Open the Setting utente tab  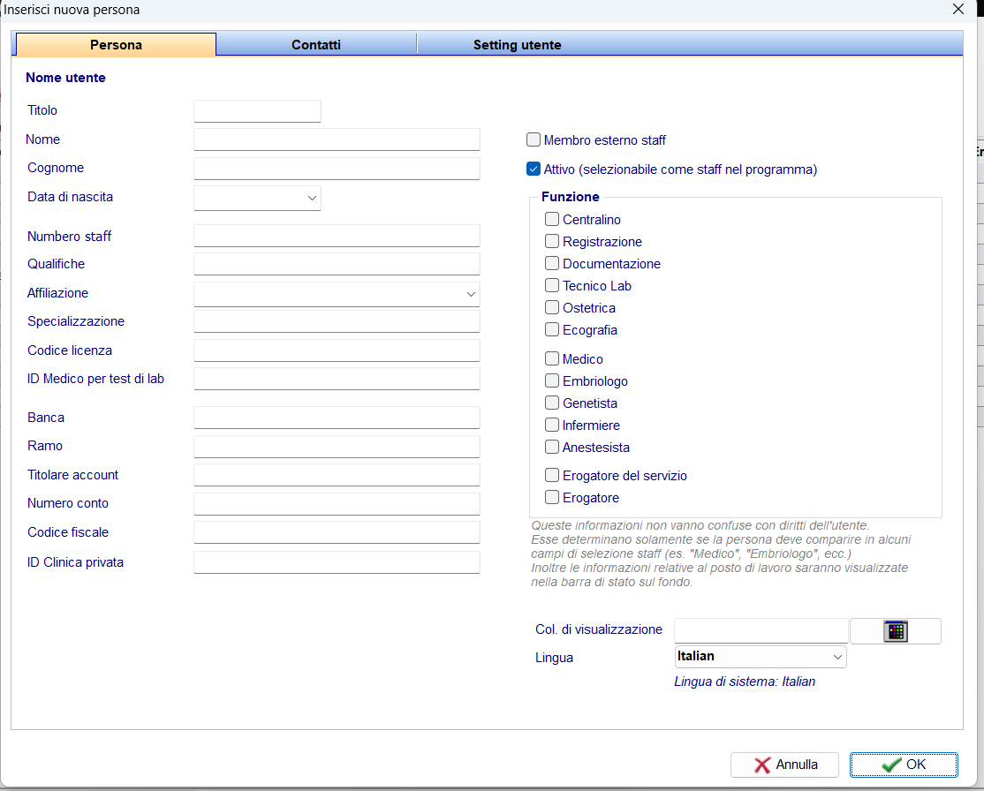517,44
